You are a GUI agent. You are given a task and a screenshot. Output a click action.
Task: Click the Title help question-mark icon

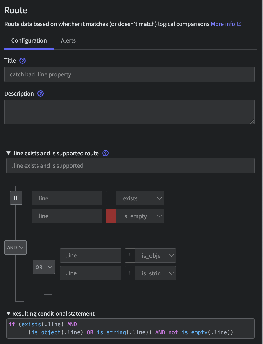[x=22, y=61]
